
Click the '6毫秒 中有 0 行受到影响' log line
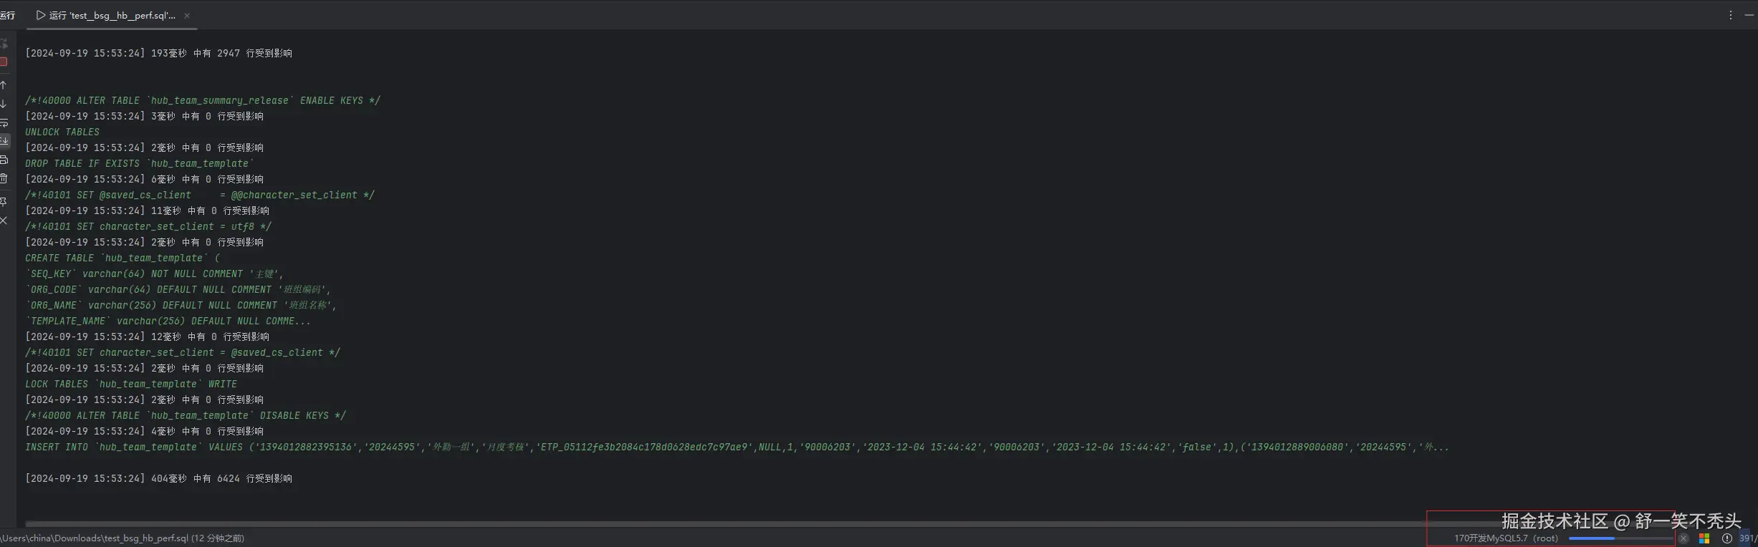[144, 179]
